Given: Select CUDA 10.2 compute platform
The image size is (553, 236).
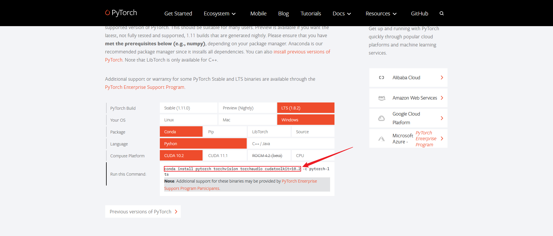Looking at the screenshot, I should click(181, 155).
